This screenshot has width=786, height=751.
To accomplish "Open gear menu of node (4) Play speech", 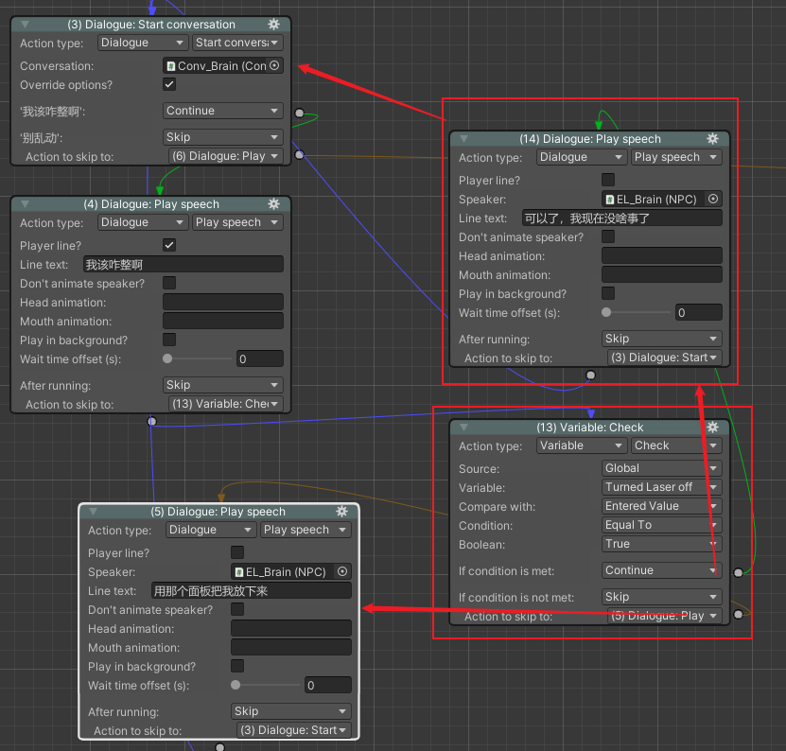I will click(273, 203).
